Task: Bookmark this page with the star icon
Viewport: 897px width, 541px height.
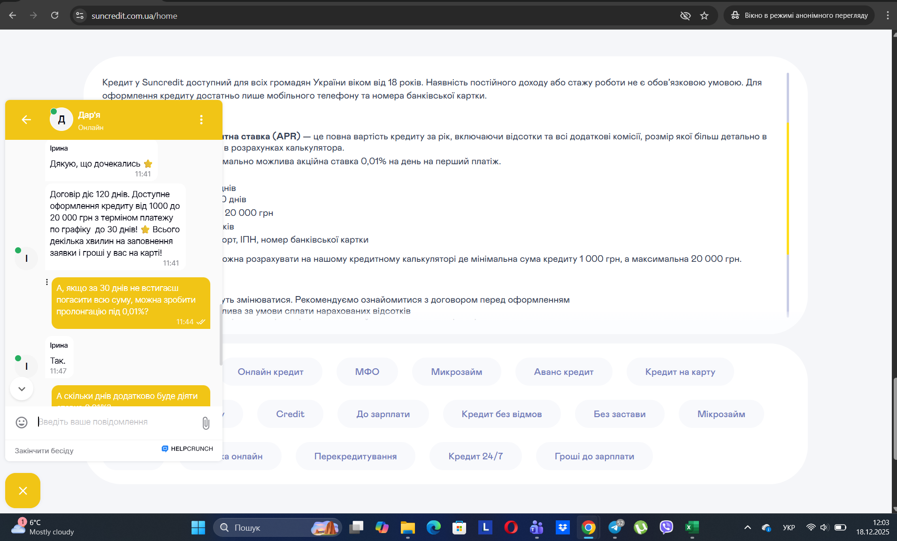Action: tap(704, 15)
